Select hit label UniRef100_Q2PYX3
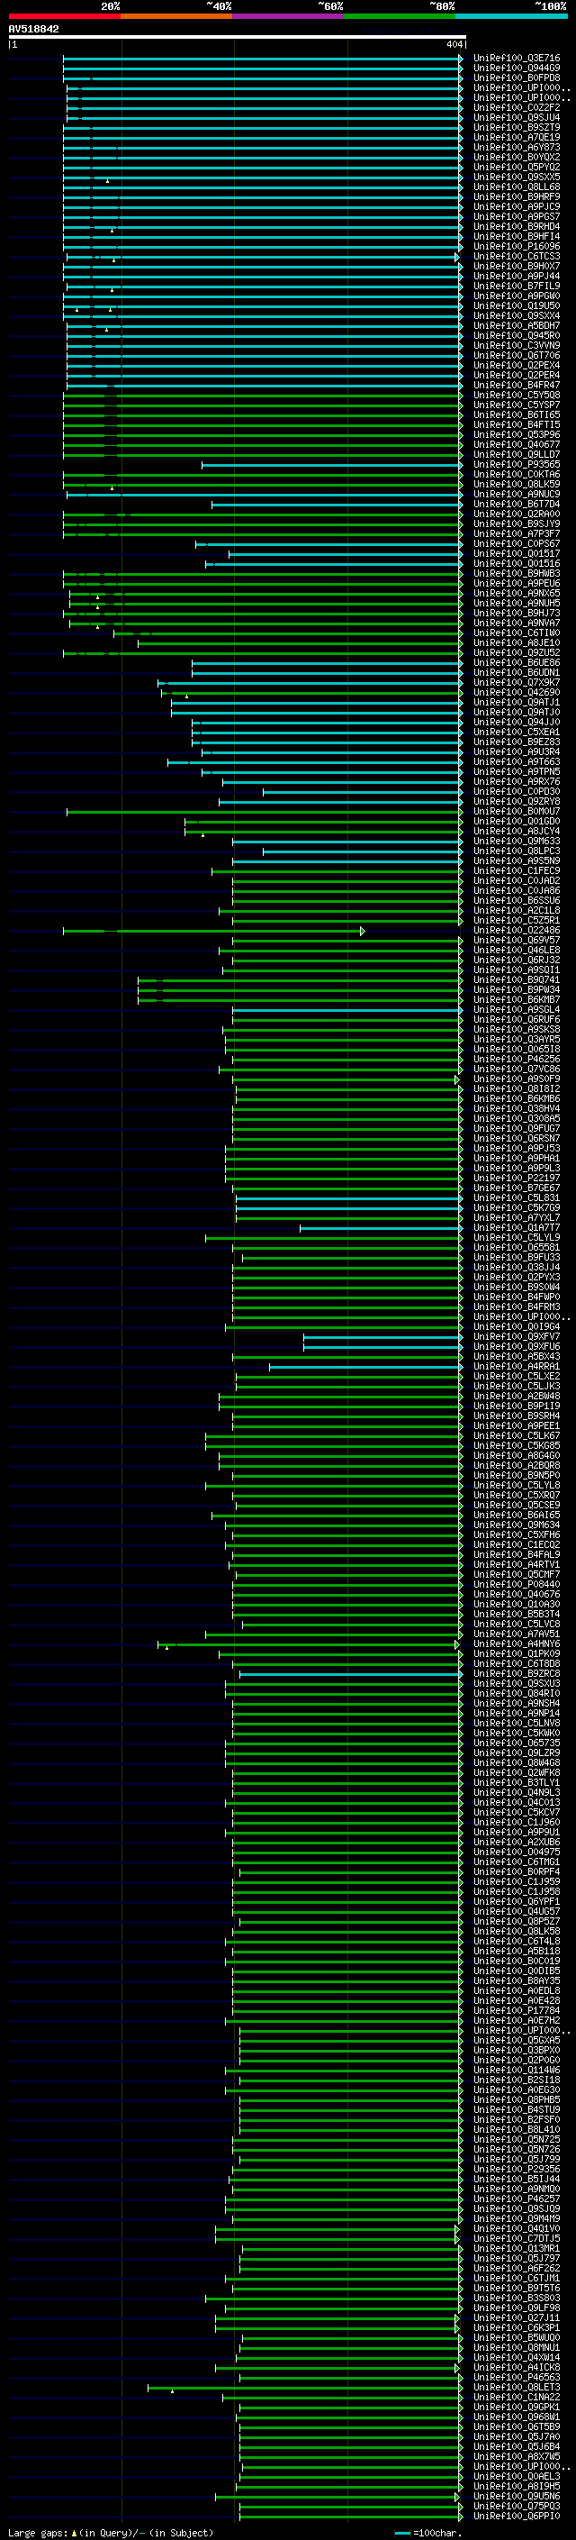 tap(517, 1278)
